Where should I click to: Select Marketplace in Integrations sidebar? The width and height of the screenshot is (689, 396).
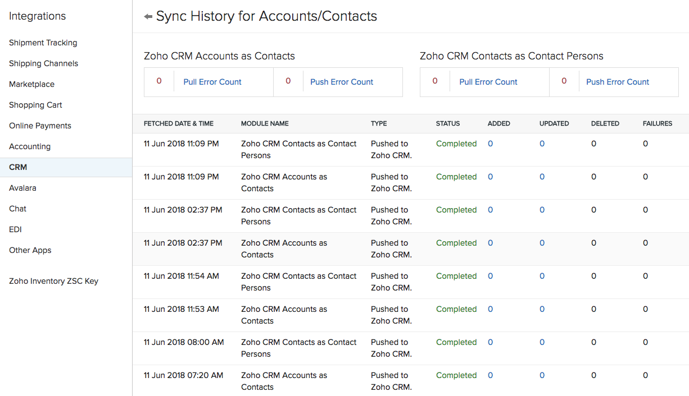(x=31, y=84)
